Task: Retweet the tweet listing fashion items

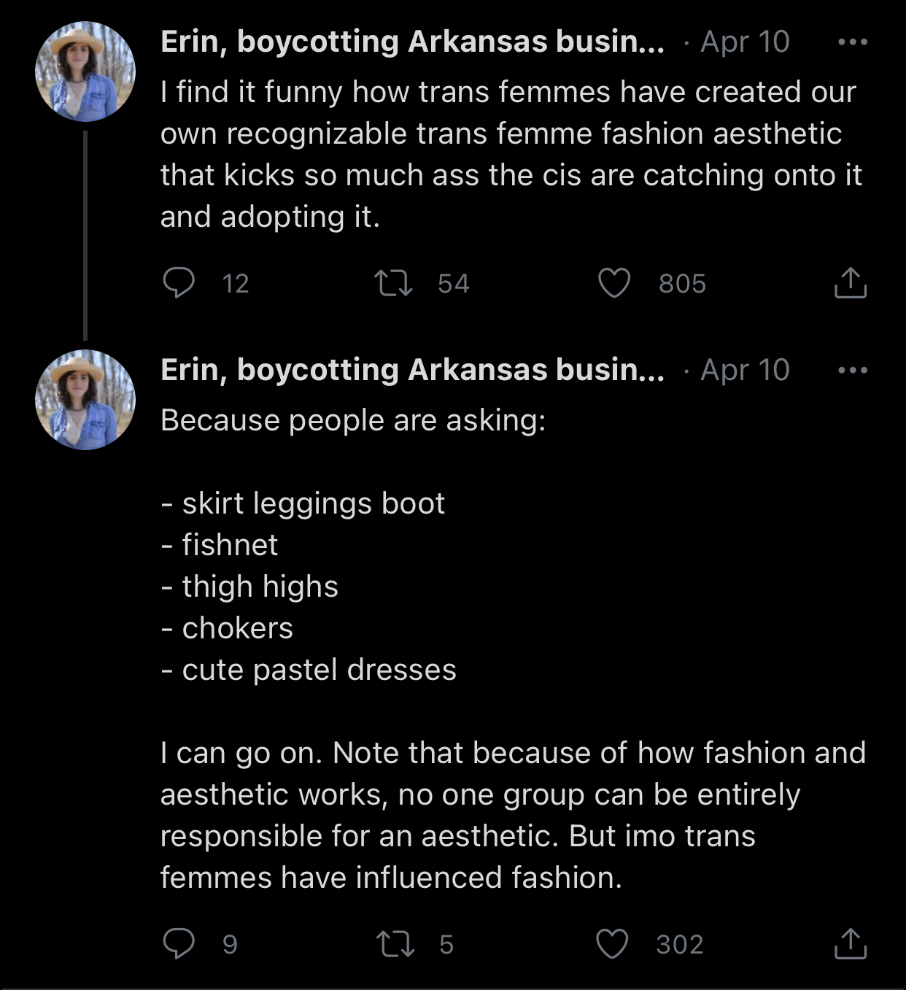Action: 395,943
